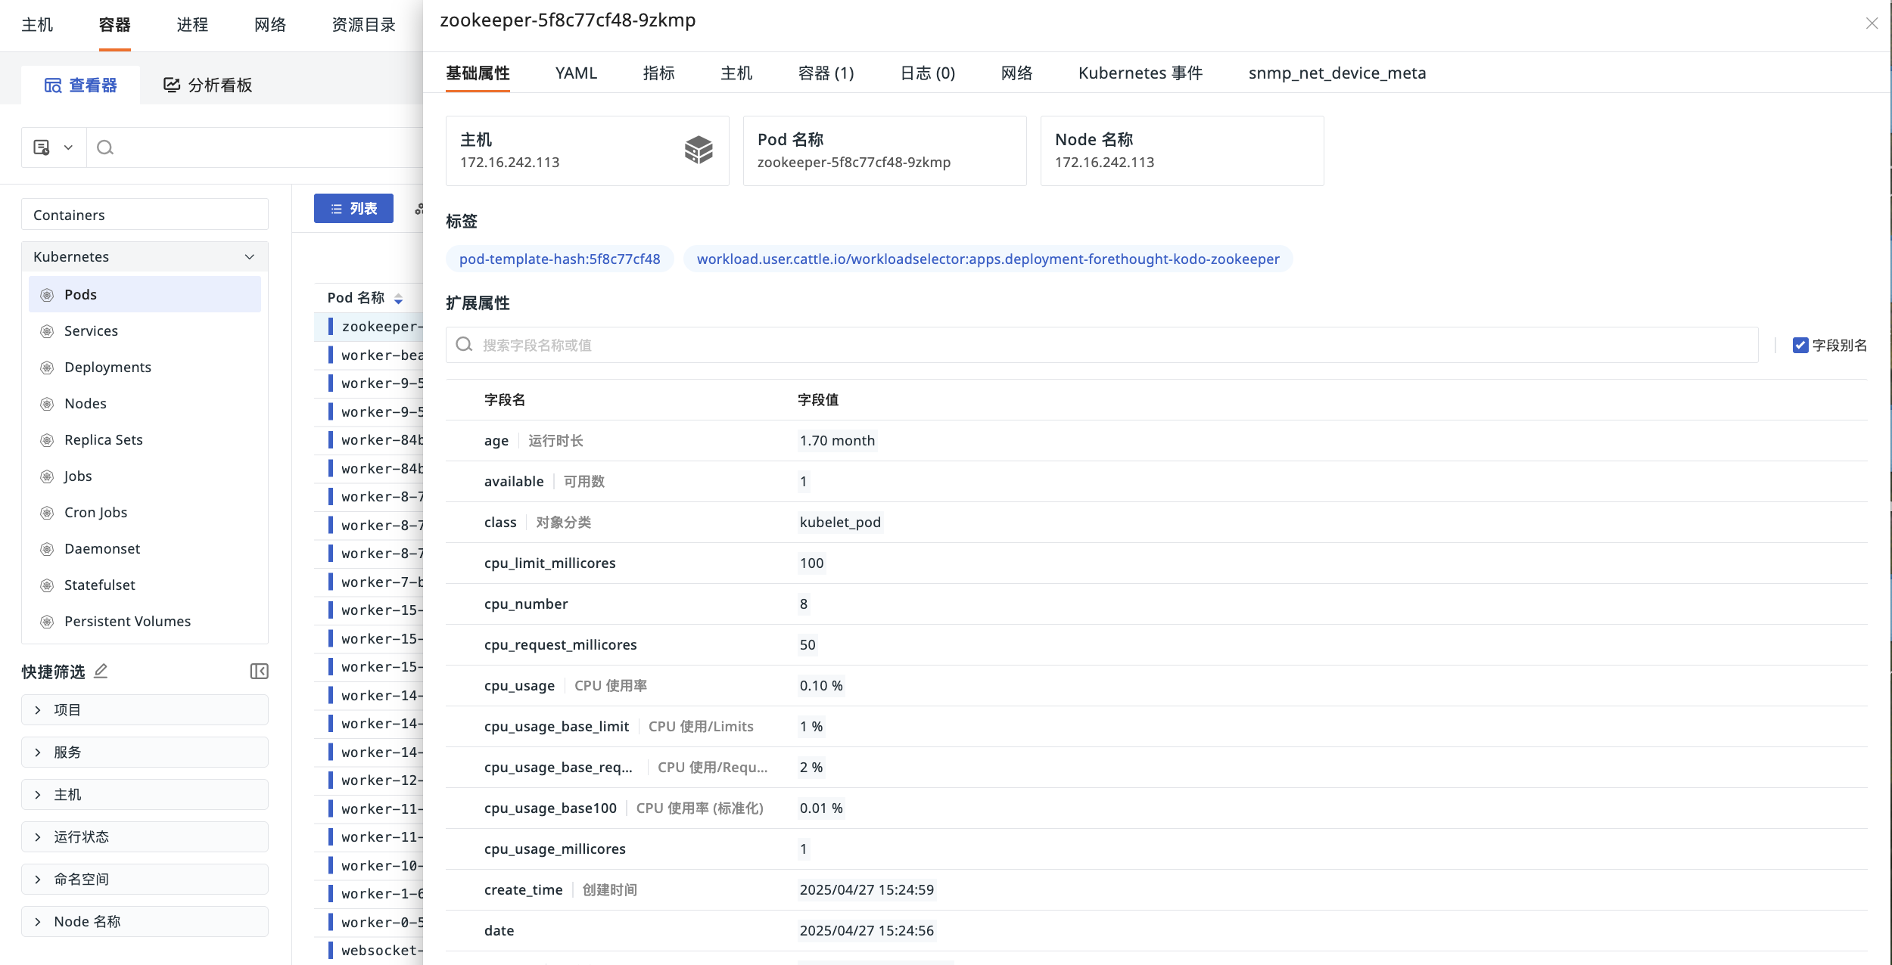Click the main container search input

click(254, 147)
